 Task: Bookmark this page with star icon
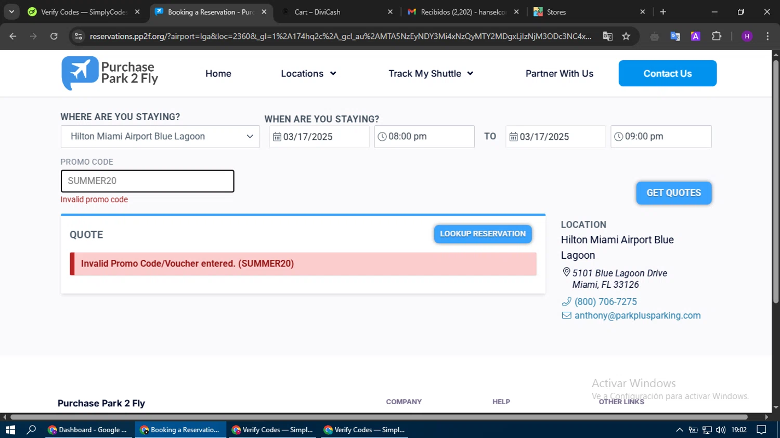point(626,36)
